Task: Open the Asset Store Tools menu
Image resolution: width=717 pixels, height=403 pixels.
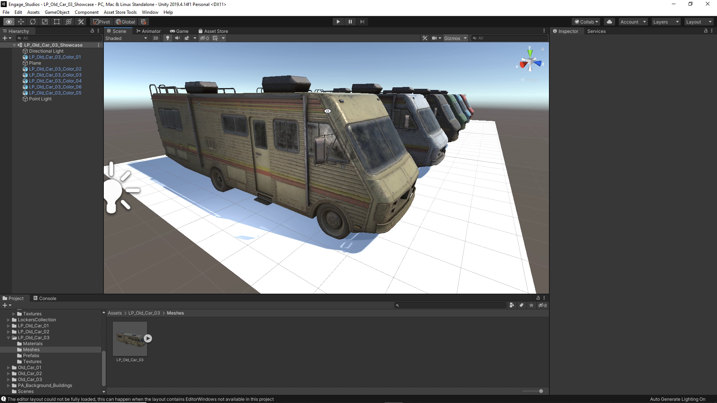Action: point(120,12)
